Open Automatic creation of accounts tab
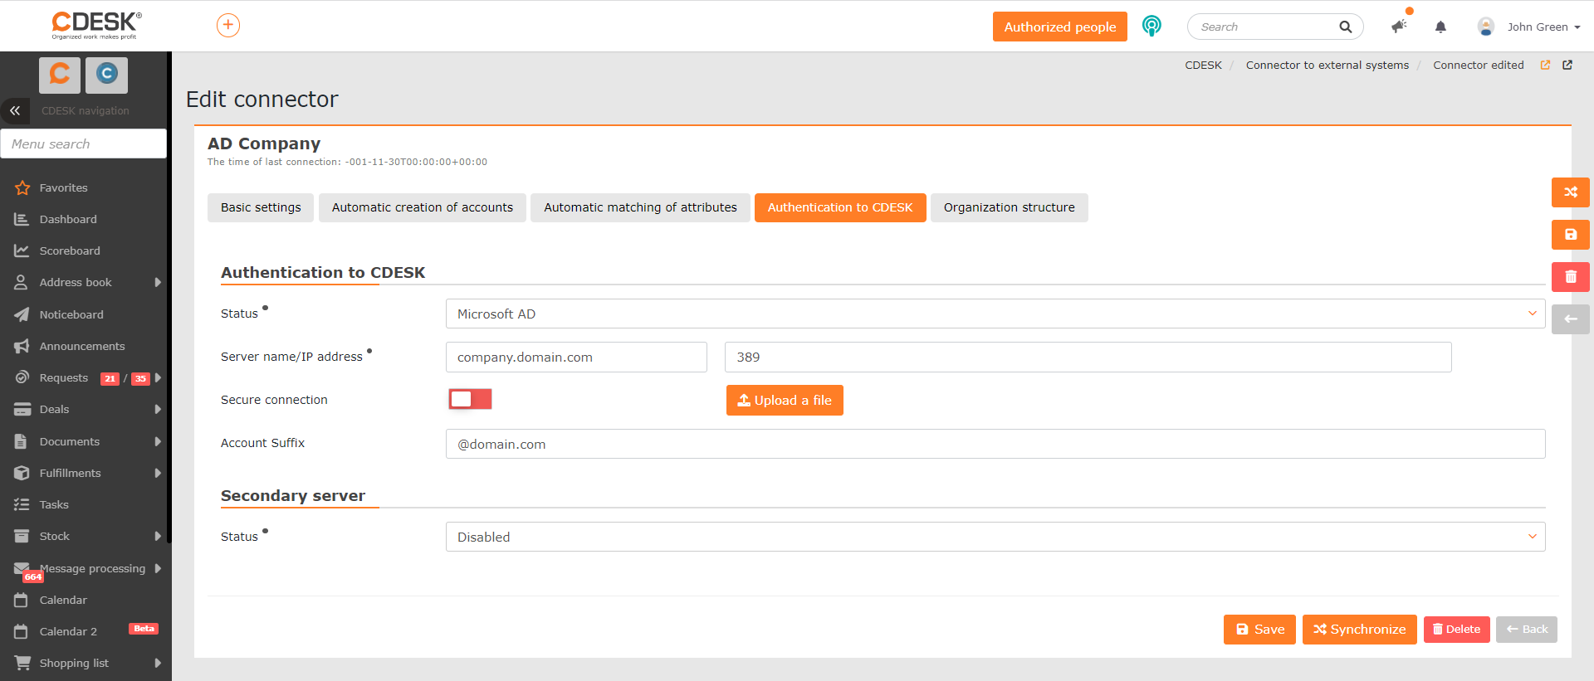Viewport: 1594px width, 681px height. [x=423, y=207]
